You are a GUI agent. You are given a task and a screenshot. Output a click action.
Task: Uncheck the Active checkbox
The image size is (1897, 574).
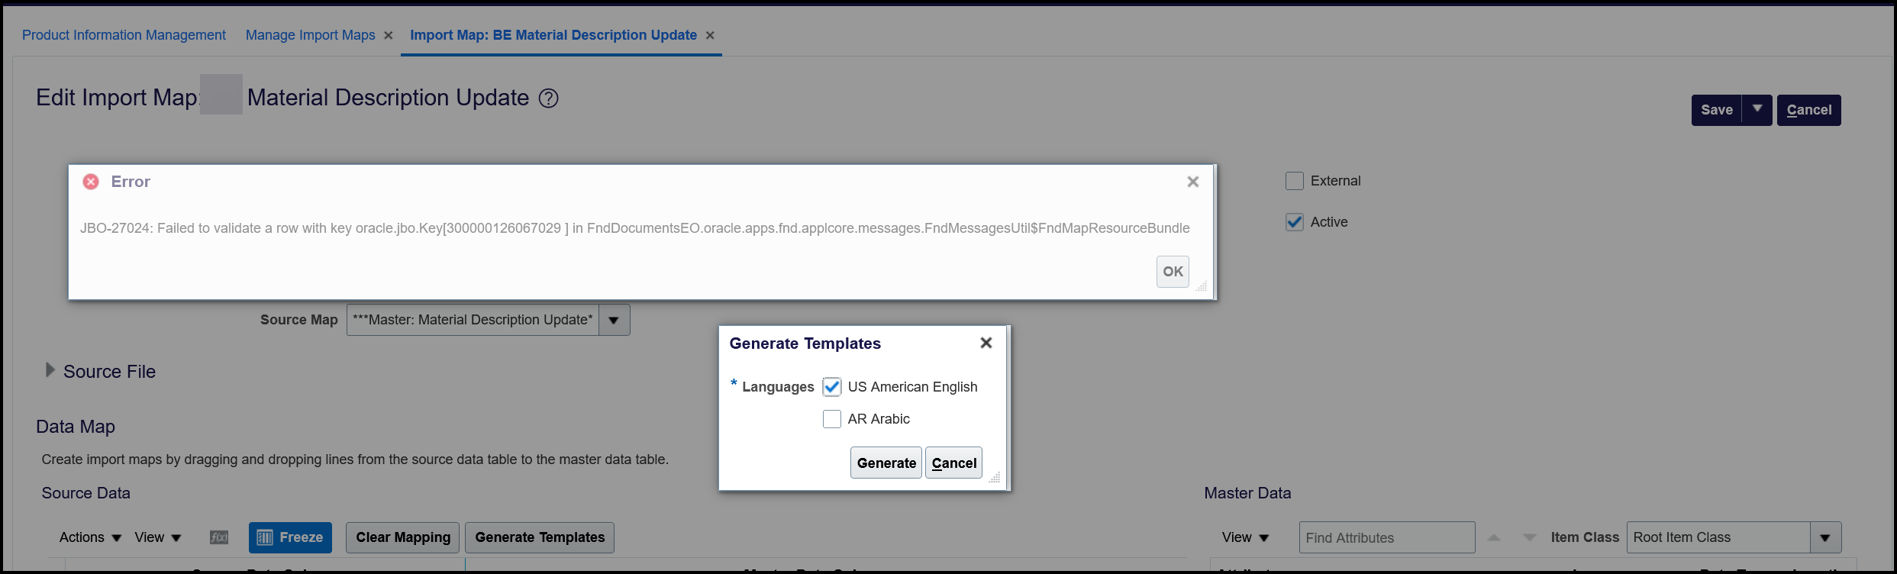click(1295, 222)
